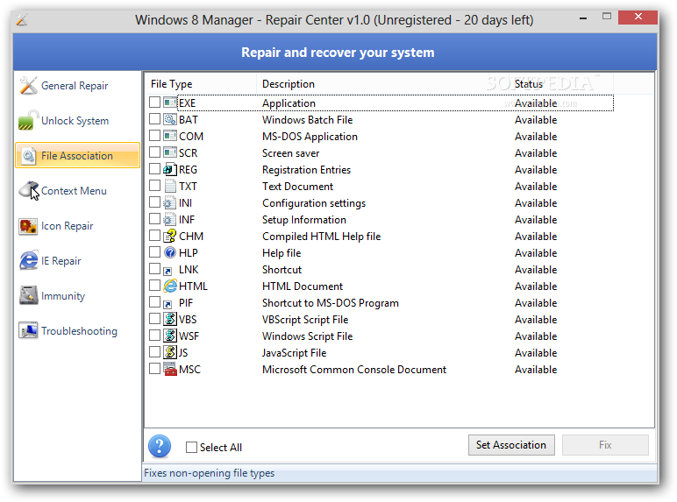Image resolution: width=677 pixels, height=502 pixels.
Task: Click the 'VBScript Script File' description
Action: [305, 320]
